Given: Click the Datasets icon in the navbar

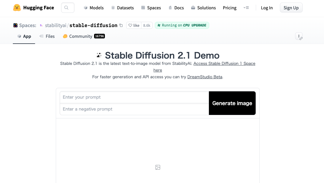Looking at the screenshot, I should point(113,8).
